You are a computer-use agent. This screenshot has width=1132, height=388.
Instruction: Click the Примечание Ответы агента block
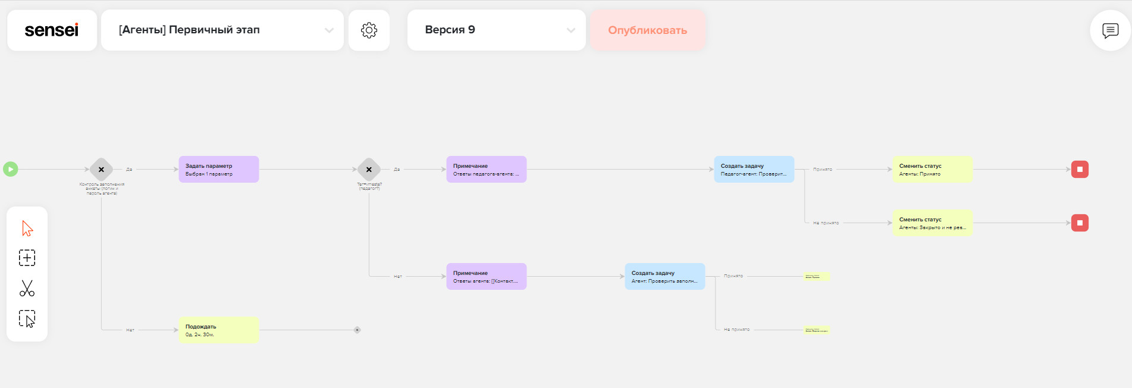[x=486, y=277]
